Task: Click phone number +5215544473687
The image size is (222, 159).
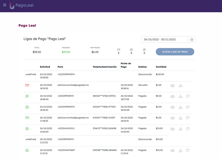Action: click(66, 150)
